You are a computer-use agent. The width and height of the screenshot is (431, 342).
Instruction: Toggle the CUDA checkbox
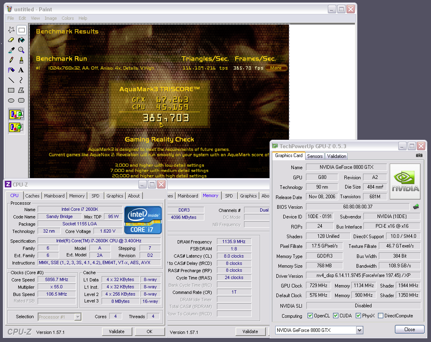(335, 316)
